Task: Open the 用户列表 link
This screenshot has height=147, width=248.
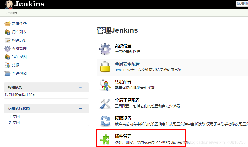Action: (19, 32)
